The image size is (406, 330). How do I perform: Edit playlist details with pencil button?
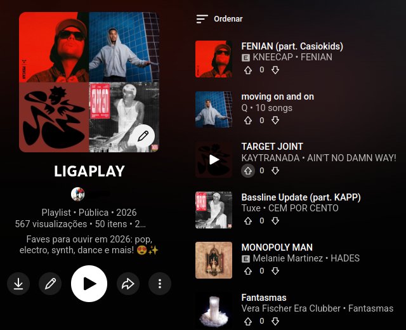(50, 284)
